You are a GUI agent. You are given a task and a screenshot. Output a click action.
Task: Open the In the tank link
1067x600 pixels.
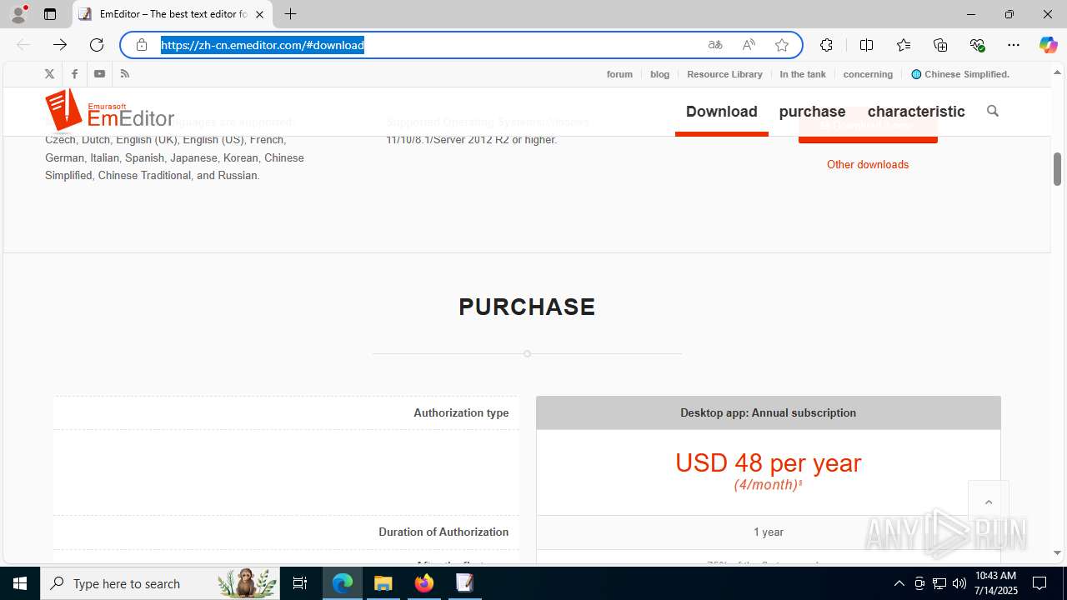pyautogui.click(x=803, y=74)
